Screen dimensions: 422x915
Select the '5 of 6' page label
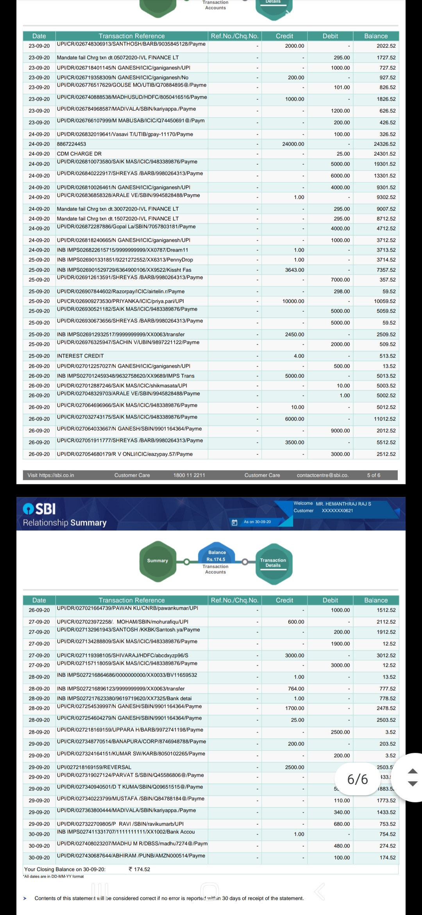374,475
